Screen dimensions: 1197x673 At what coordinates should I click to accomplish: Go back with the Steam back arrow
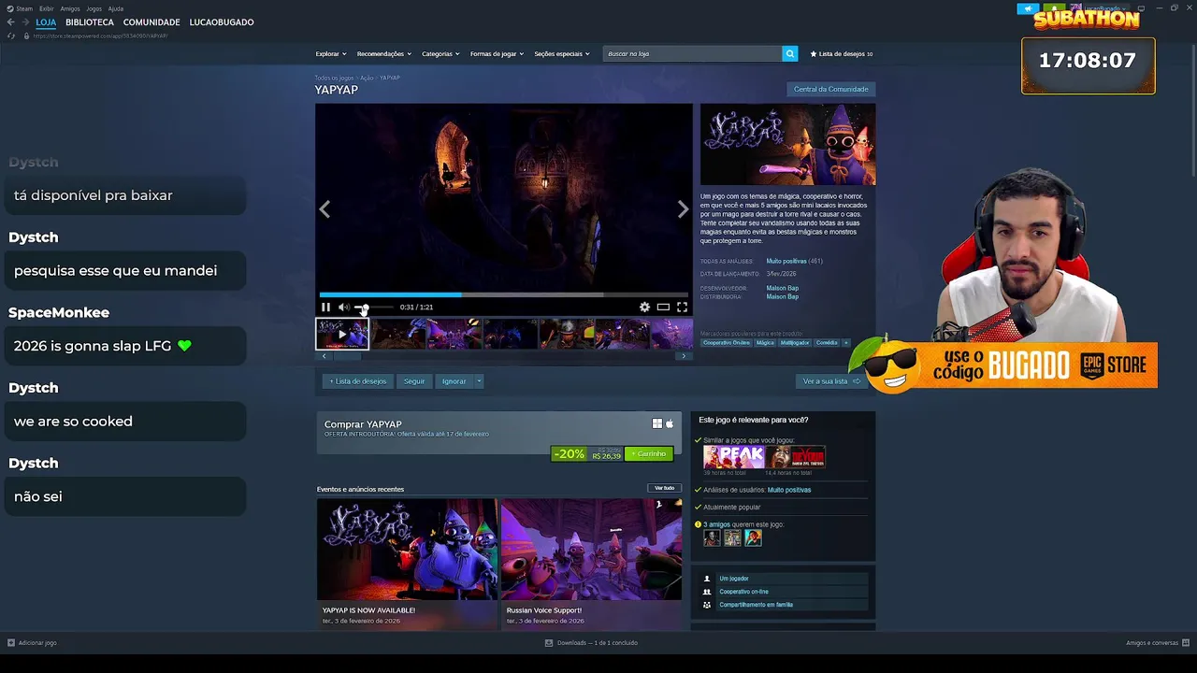pyautogui.click(x=11, y=21)
